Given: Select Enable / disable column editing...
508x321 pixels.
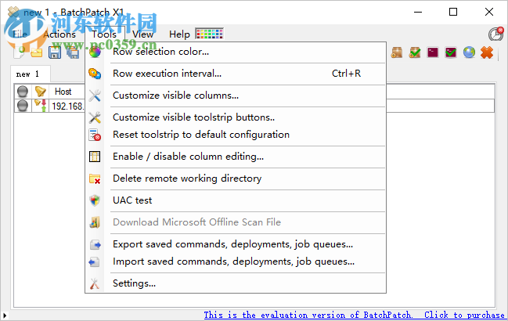Looking at the screenshot, I should point(236,157).
